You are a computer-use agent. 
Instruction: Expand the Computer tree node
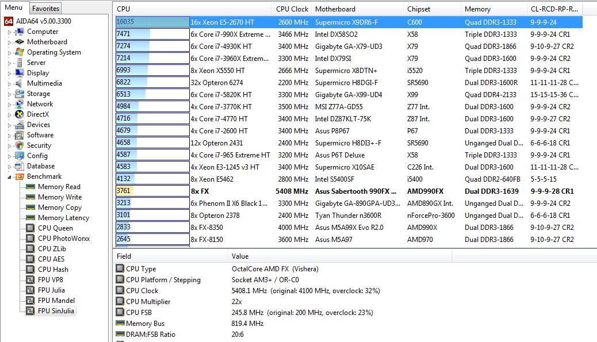click(10, 32)
